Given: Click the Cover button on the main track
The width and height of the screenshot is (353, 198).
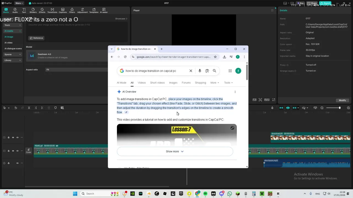Looking at the screenshot, I should click(x=29, y=151).
